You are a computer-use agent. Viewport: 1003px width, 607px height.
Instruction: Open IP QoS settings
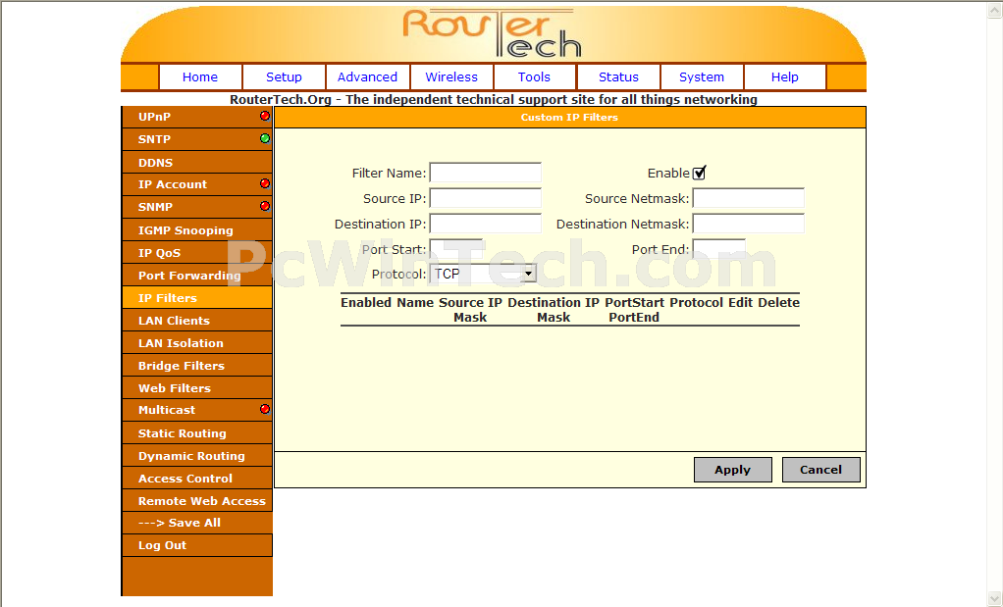[197, 252]
